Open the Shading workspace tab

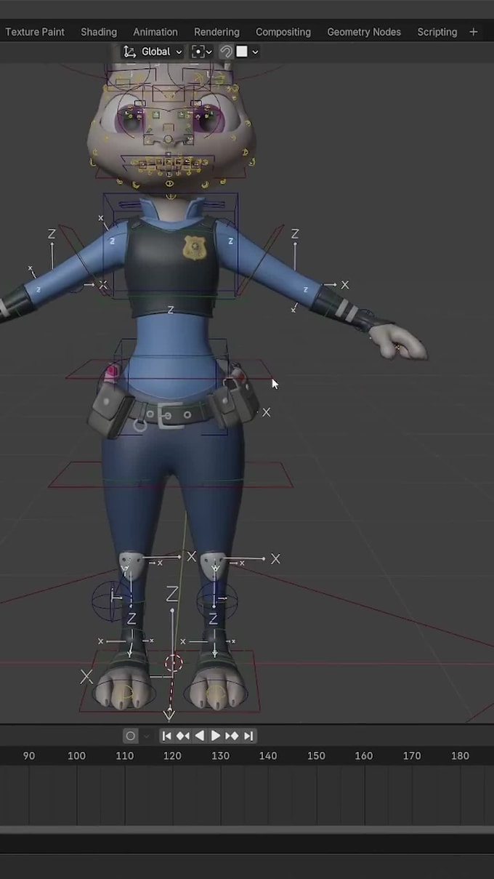pyautogui.click(x=99, y=32)
